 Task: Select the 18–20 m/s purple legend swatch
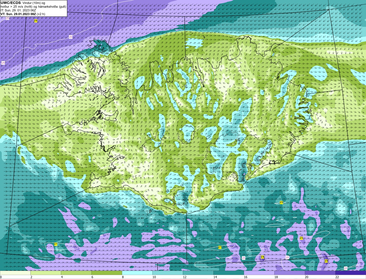pyautogui.click(x=290, y=273)
